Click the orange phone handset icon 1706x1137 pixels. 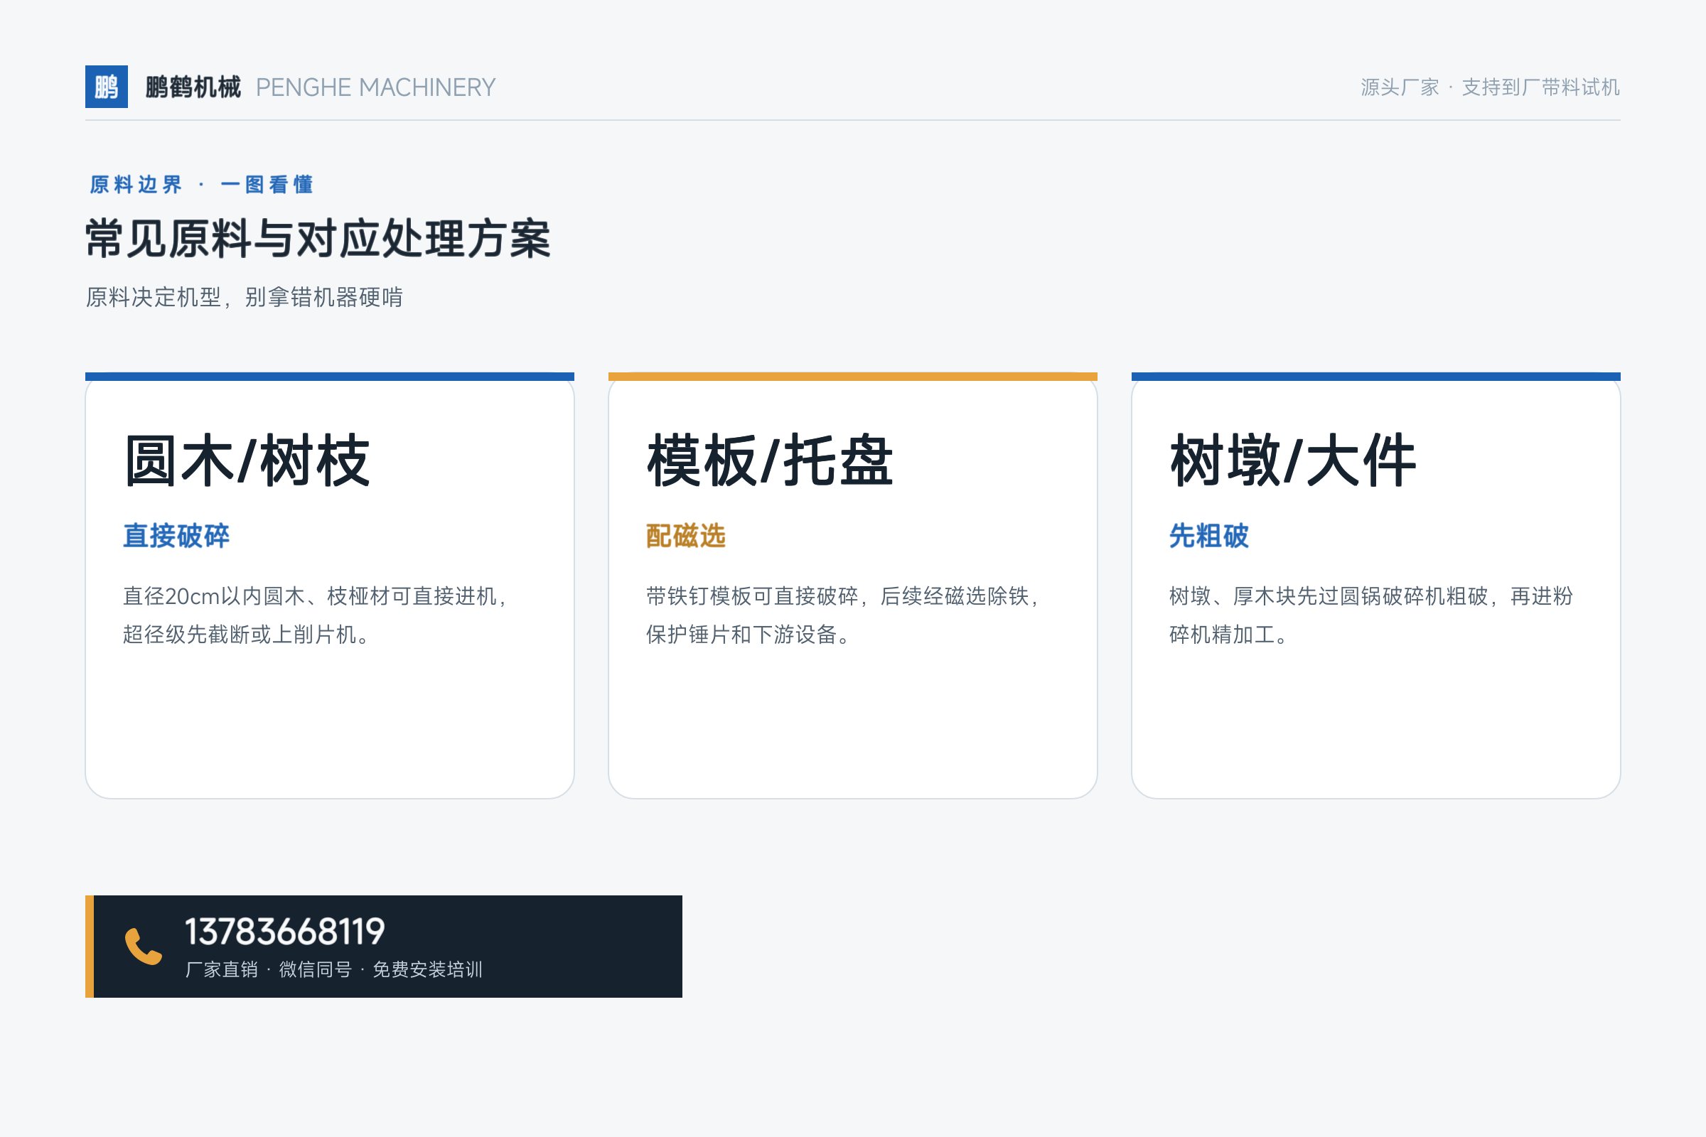coord(144,947)
